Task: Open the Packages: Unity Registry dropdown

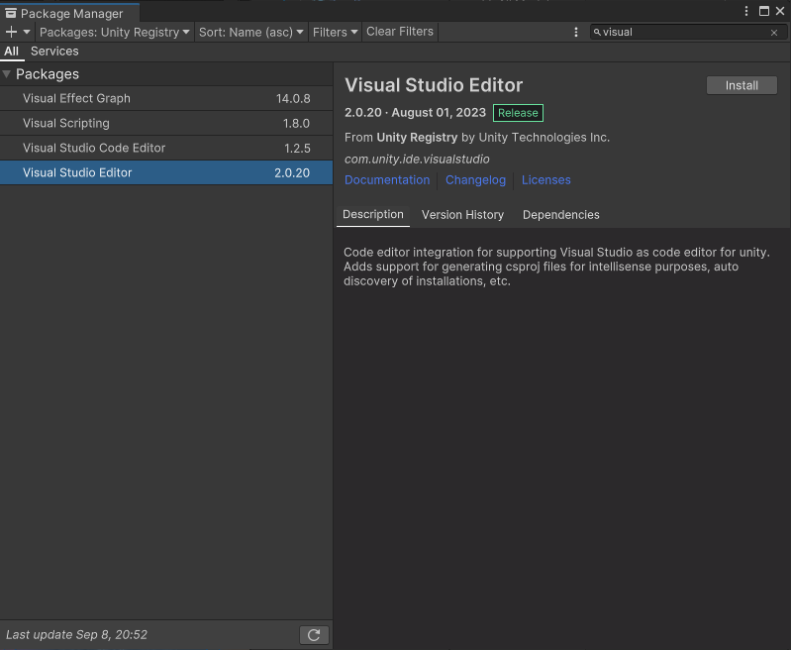Action: pyautogui.click(x=115, y=32)
